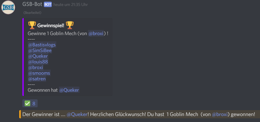Screen dimensions: 260x122
Task: Open the GSB-Bot username profile
Action: pos(32,4)
